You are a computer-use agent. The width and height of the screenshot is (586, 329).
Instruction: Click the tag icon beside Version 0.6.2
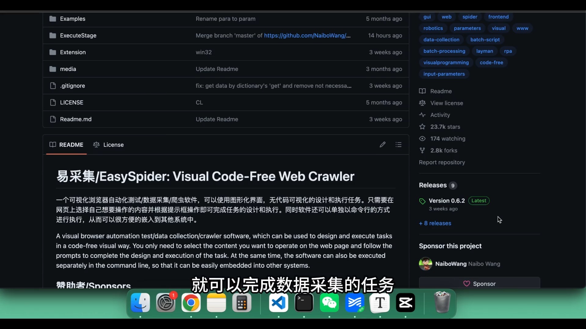click(422, 201)
